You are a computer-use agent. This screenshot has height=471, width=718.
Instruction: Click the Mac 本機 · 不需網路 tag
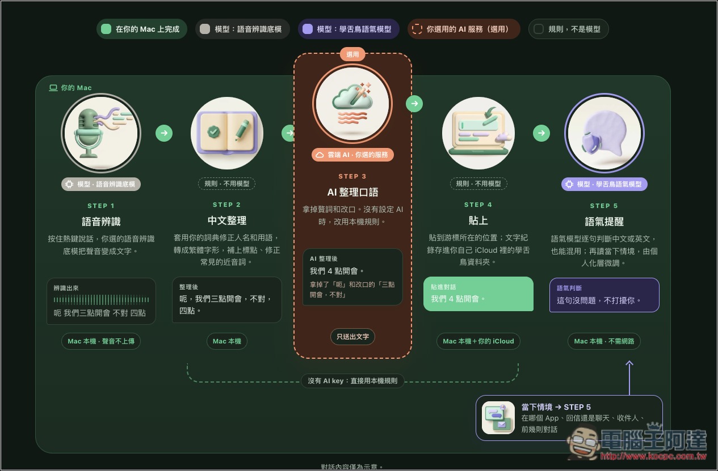(604, 341)
